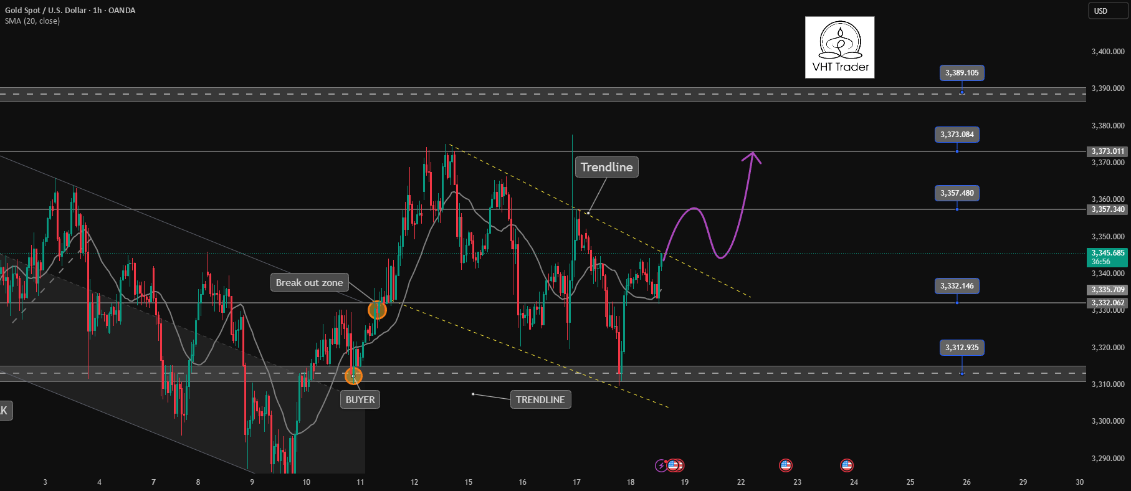Select the uppercase TRENDLINE callout label
This screenshot has width=1131, height=491.
[540, 400]
